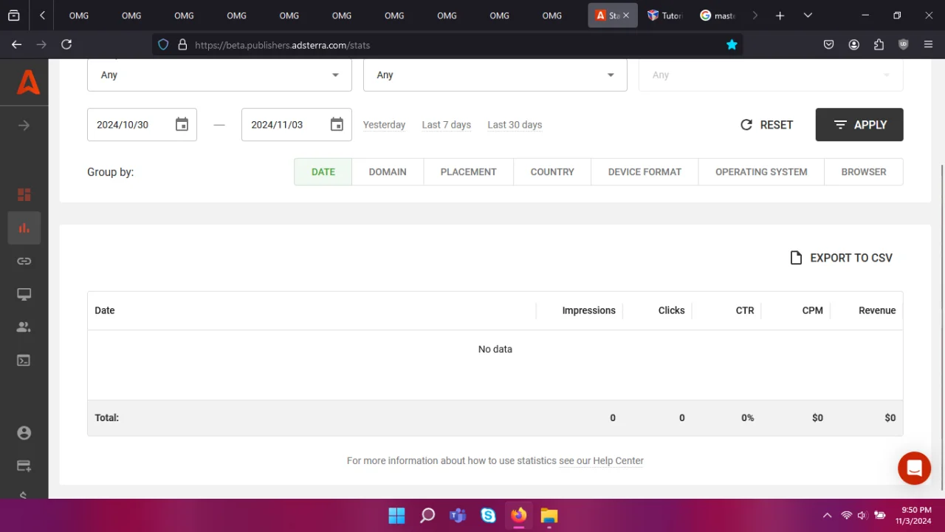Launch Skype from taskbar
Image resolution: width=945 pixels, height=532 pixels.
point(488,515)
